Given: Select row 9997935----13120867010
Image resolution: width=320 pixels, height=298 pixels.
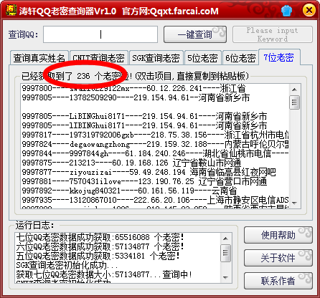Looking at the screenshot, I should click(155, 200).
